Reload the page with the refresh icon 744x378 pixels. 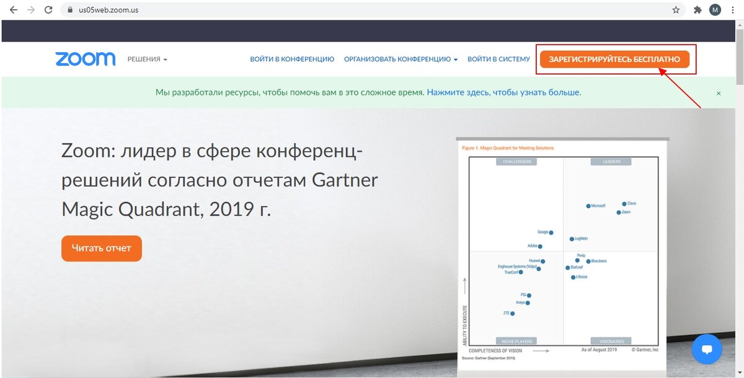point(48,10)
